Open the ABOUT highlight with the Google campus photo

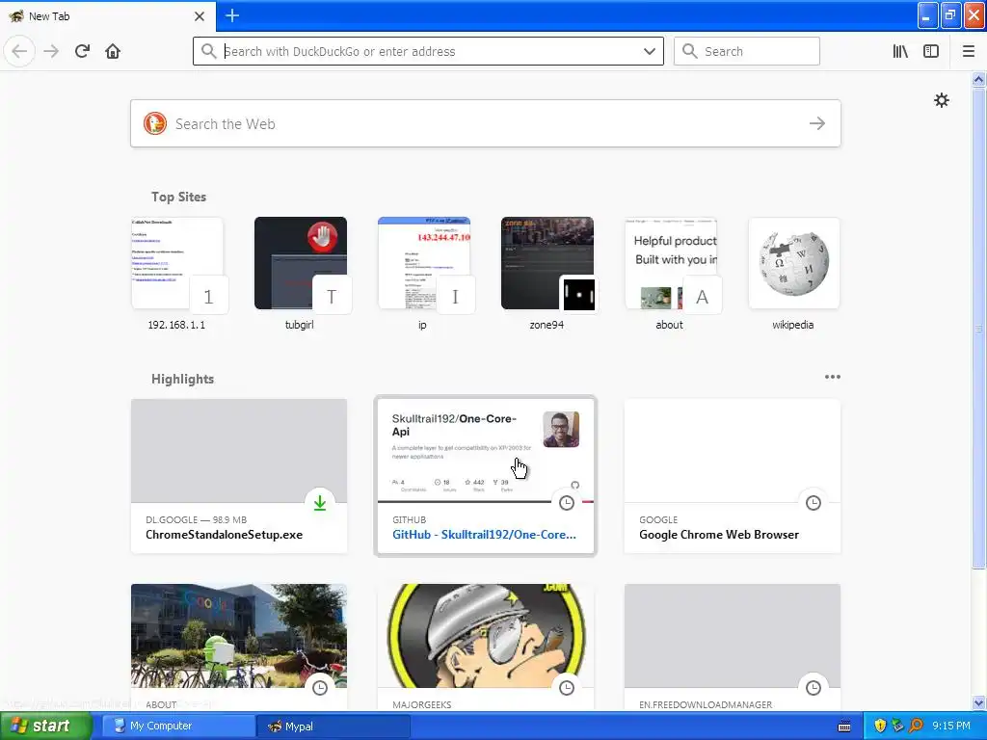239,647
